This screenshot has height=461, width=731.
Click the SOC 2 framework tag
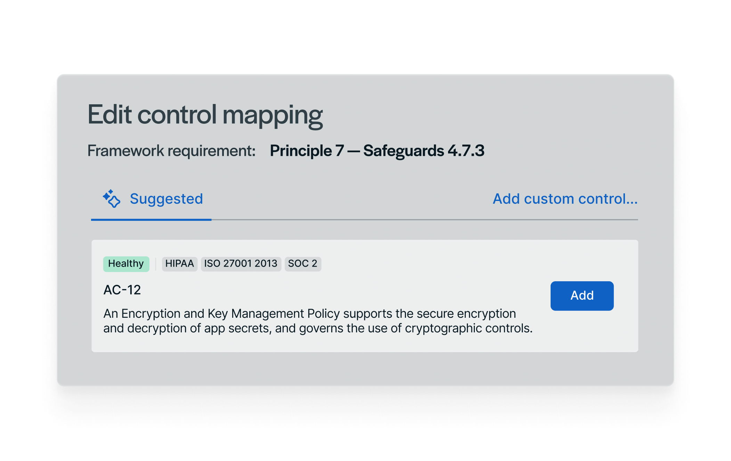[302, 264]
